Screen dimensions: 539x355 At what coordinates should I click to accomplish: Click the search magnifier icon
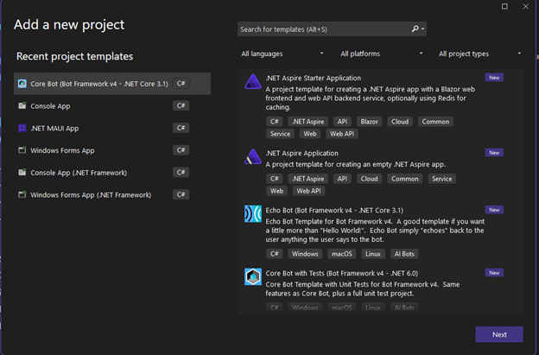(x=415, y=29)
